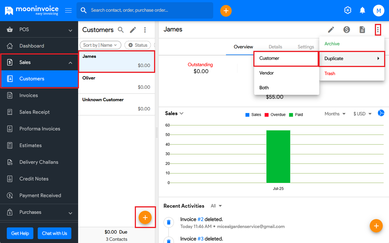Image resolution: width=389 pixels, height=243 pixels.
Task: Open the Months period dropdown
Action: pos(335,114)
